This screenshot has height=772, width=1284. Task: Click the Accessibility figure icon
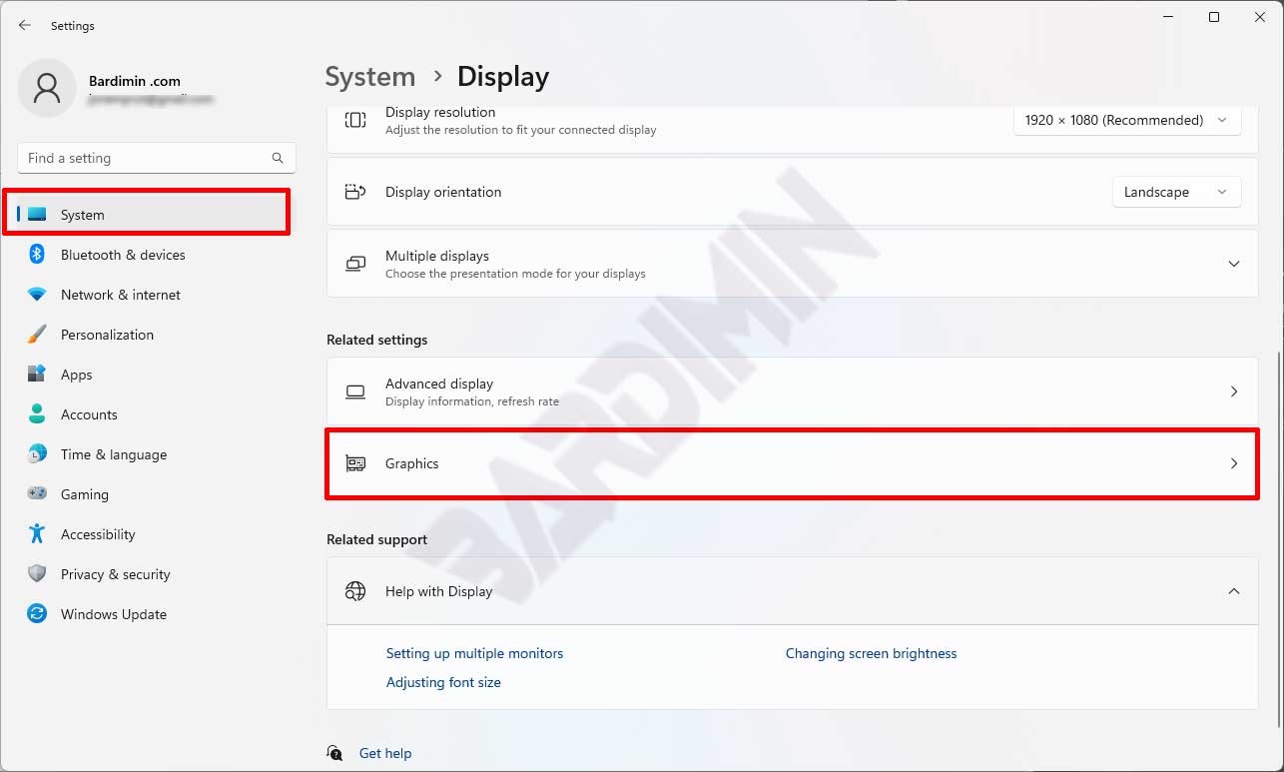[x=37, y=534]
